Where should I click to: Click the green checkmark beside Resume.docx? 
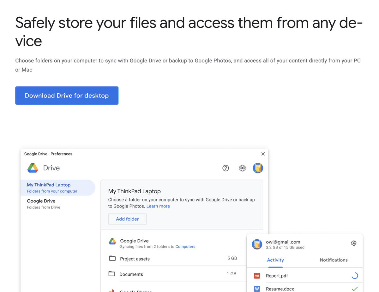tap(355, 289)
